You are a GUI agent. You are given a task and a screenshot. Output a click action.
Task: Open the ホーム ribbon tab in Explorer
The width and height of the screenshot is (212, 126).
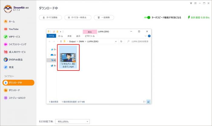(x=61, y=36)
